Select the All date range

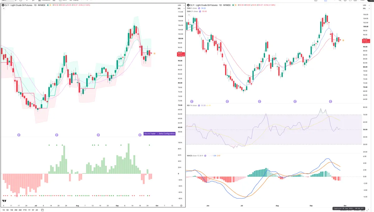pyautogui.click(x=37, y=210)
